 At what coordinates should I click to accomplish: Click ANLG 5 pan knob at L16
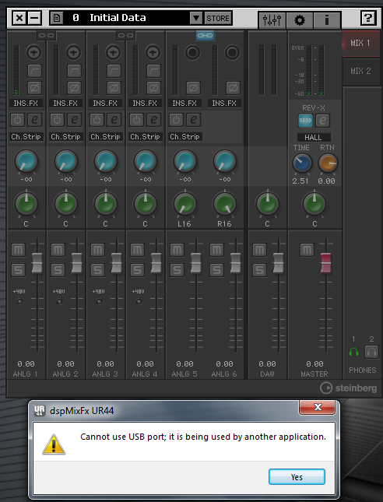(184, 204)
